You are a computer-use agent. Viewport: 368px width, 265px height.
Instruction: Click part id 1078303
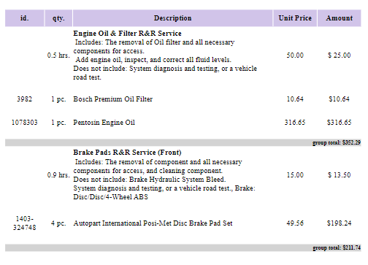tap(25, 123)
